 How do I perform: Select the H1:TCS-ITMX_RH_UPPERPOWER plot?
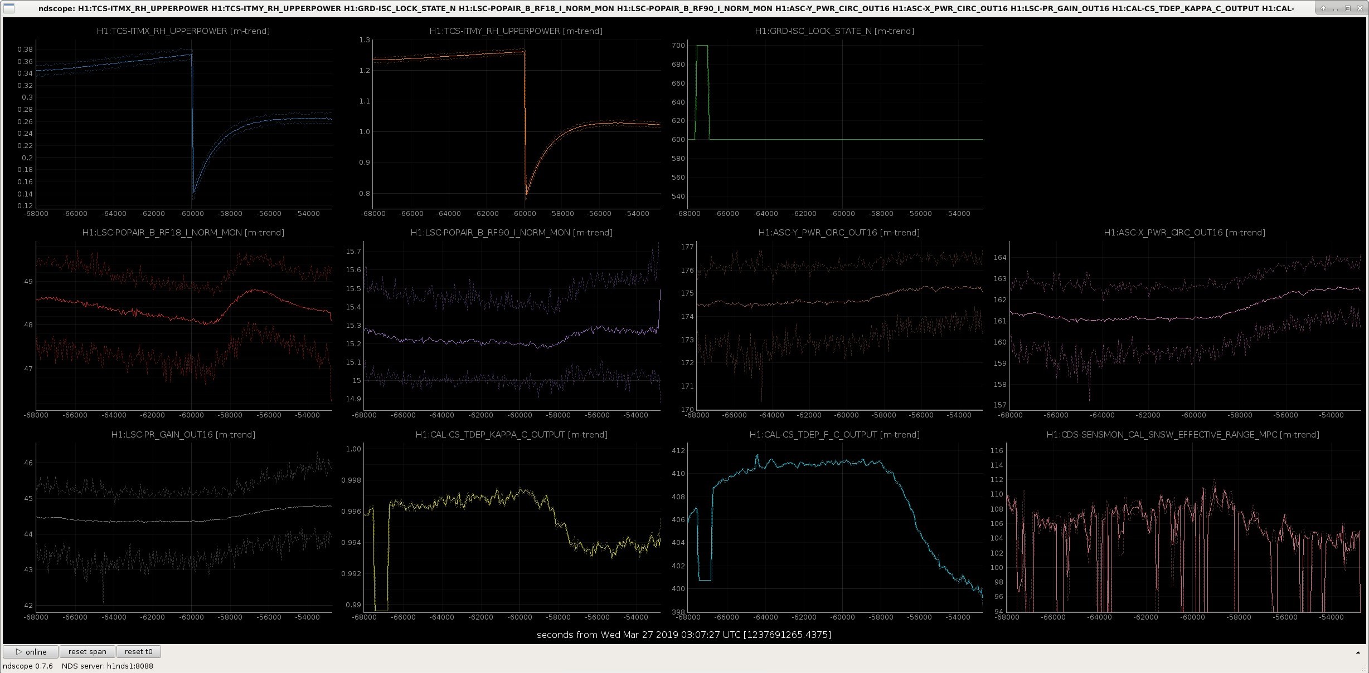[184, 124]
